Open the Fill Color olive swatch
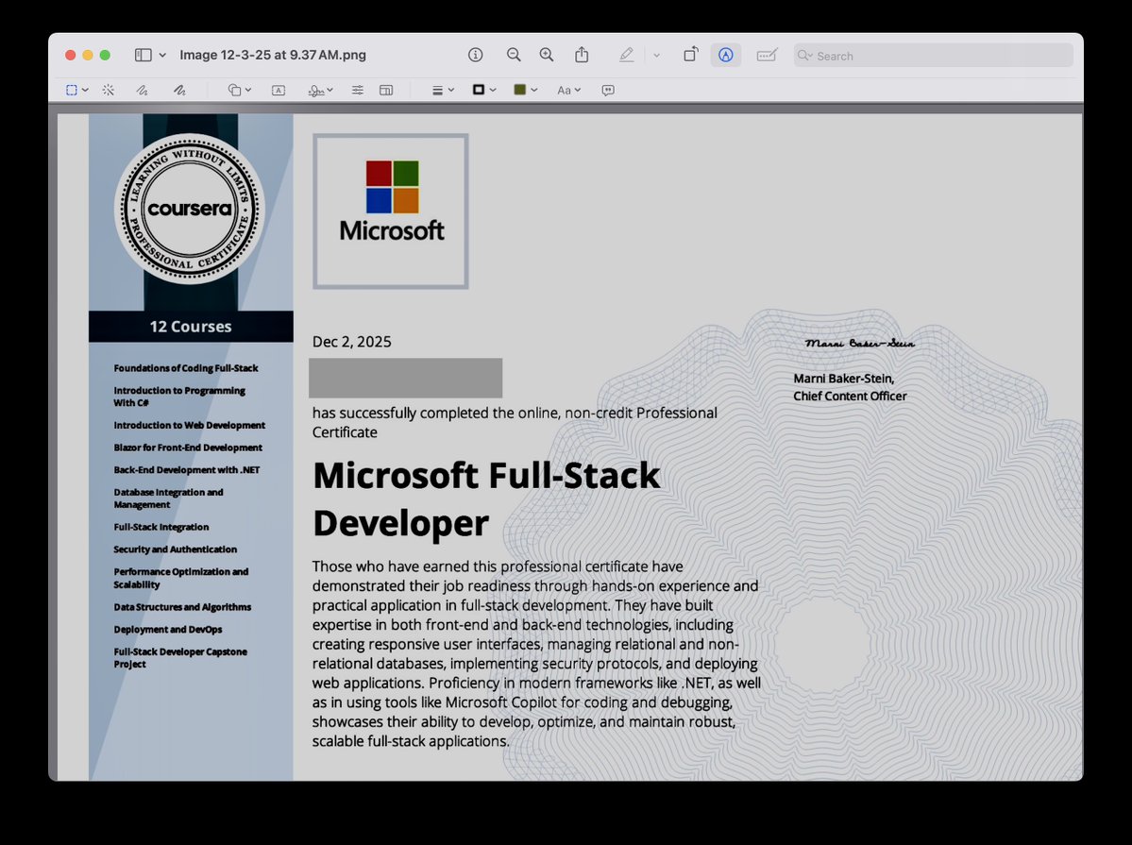The image size is (1132, 845). [519, 90]
